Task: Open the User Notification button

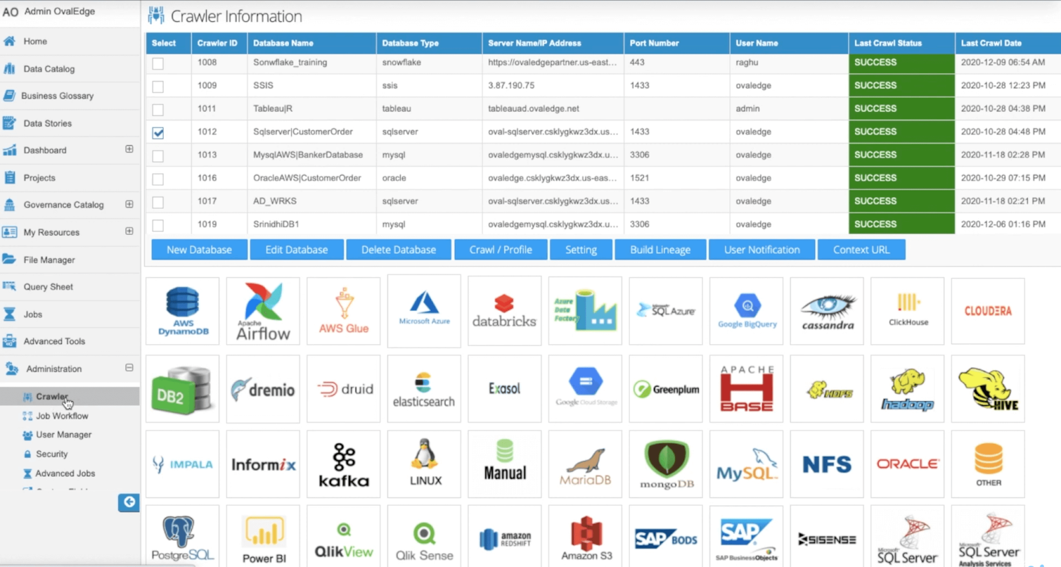Action: pos(762,250)
